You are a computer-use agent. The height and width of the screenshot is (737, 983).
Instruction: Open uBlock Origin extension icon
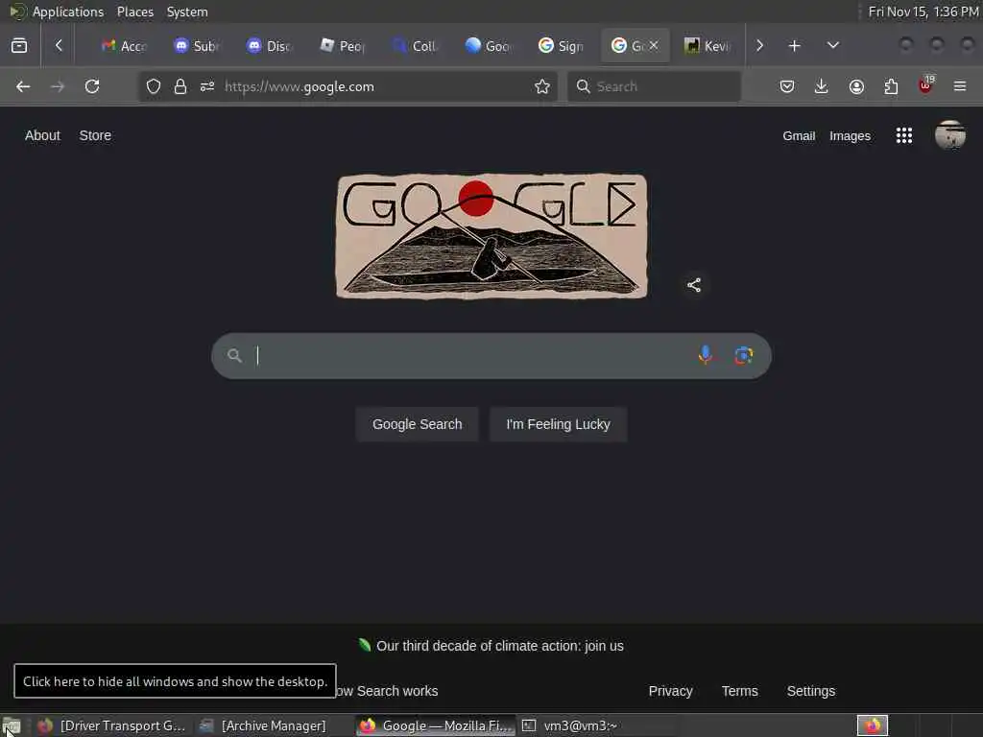coord(926,85)
